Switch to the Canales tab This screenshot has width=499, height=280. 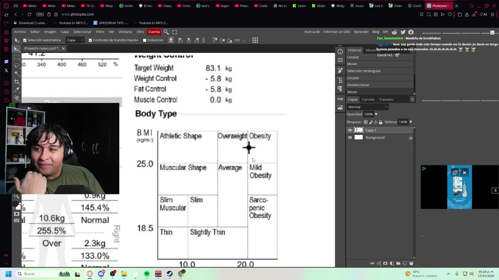(x=368, y=99)
